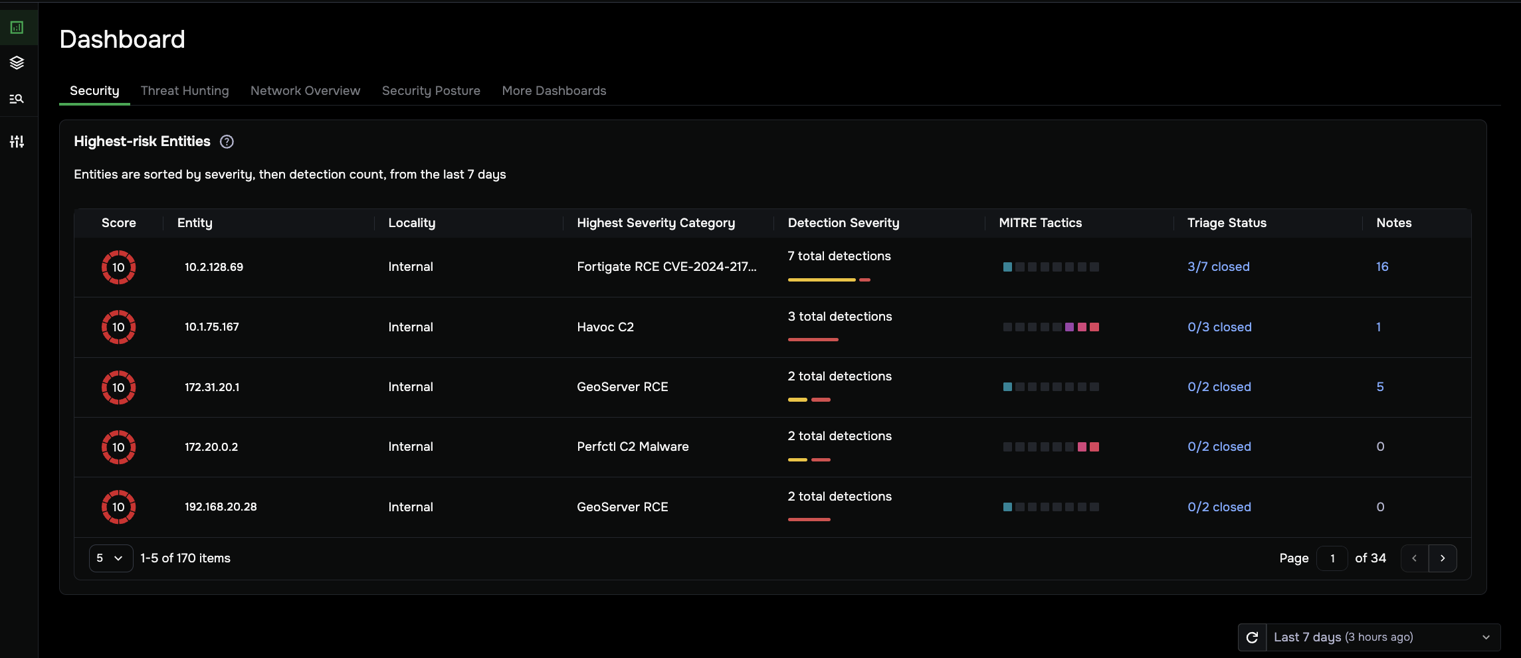
Task: Open the 3/7 closed triage link
Action: tap(1219, 267)
